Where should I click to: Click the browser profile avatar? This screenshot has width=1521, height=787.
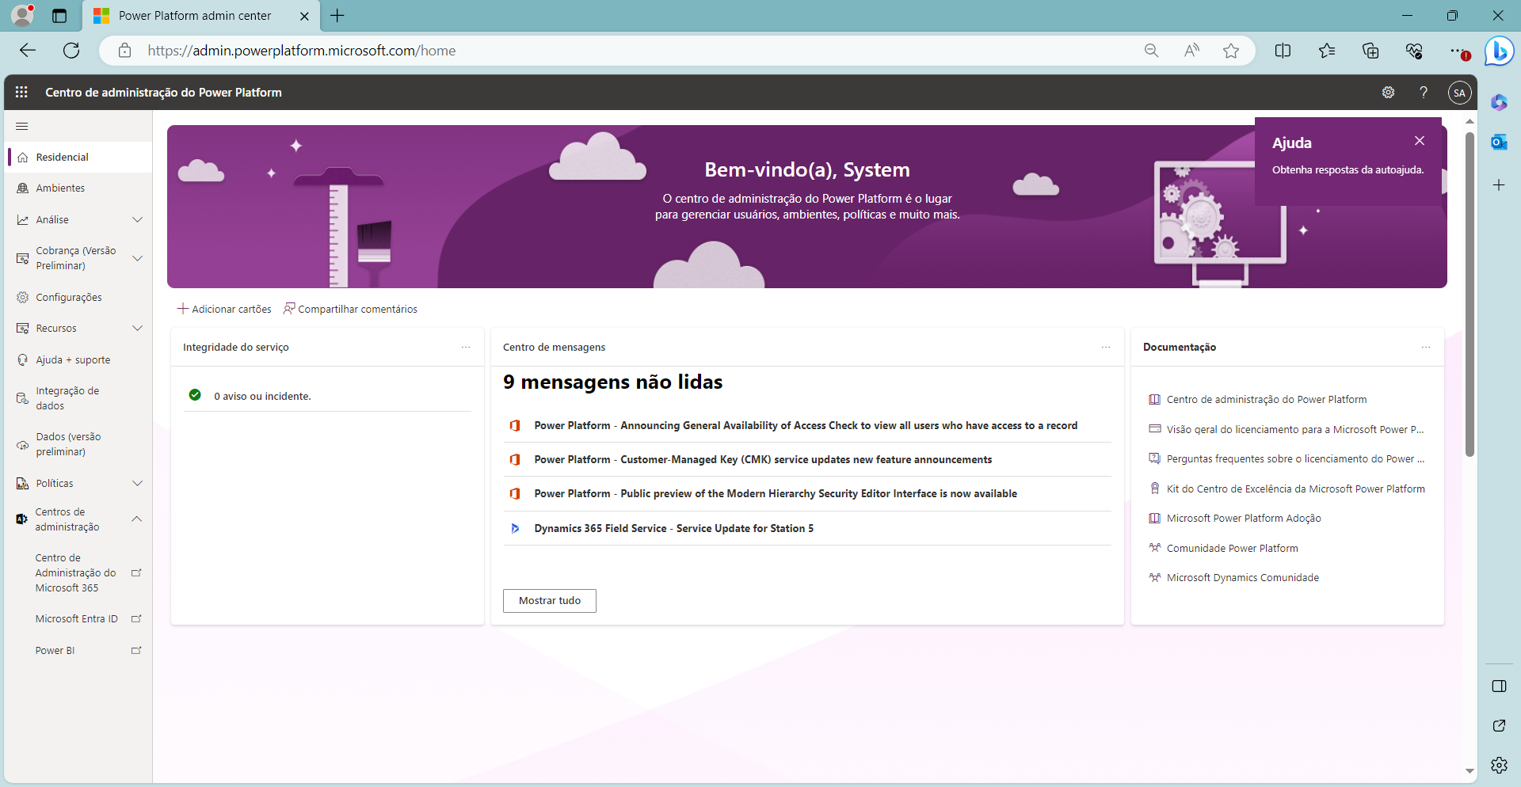point(23,15)
